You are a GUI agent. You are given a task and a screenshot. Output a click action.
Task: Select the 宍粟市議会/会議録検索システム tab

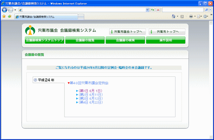click(x=46, y=17)
